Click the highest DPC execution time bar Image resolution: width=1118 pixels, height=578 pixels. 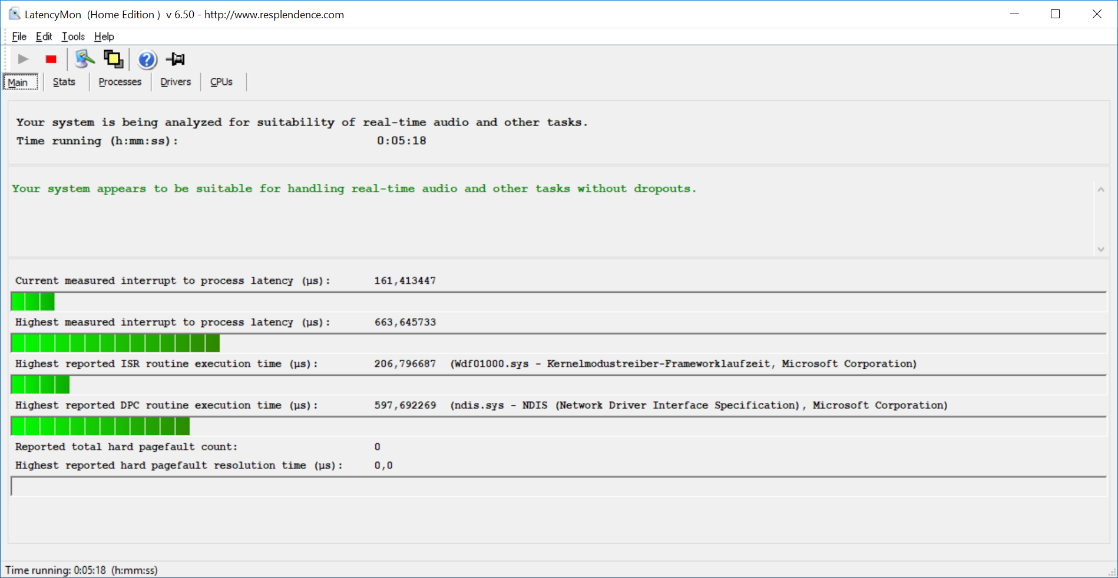101,426
